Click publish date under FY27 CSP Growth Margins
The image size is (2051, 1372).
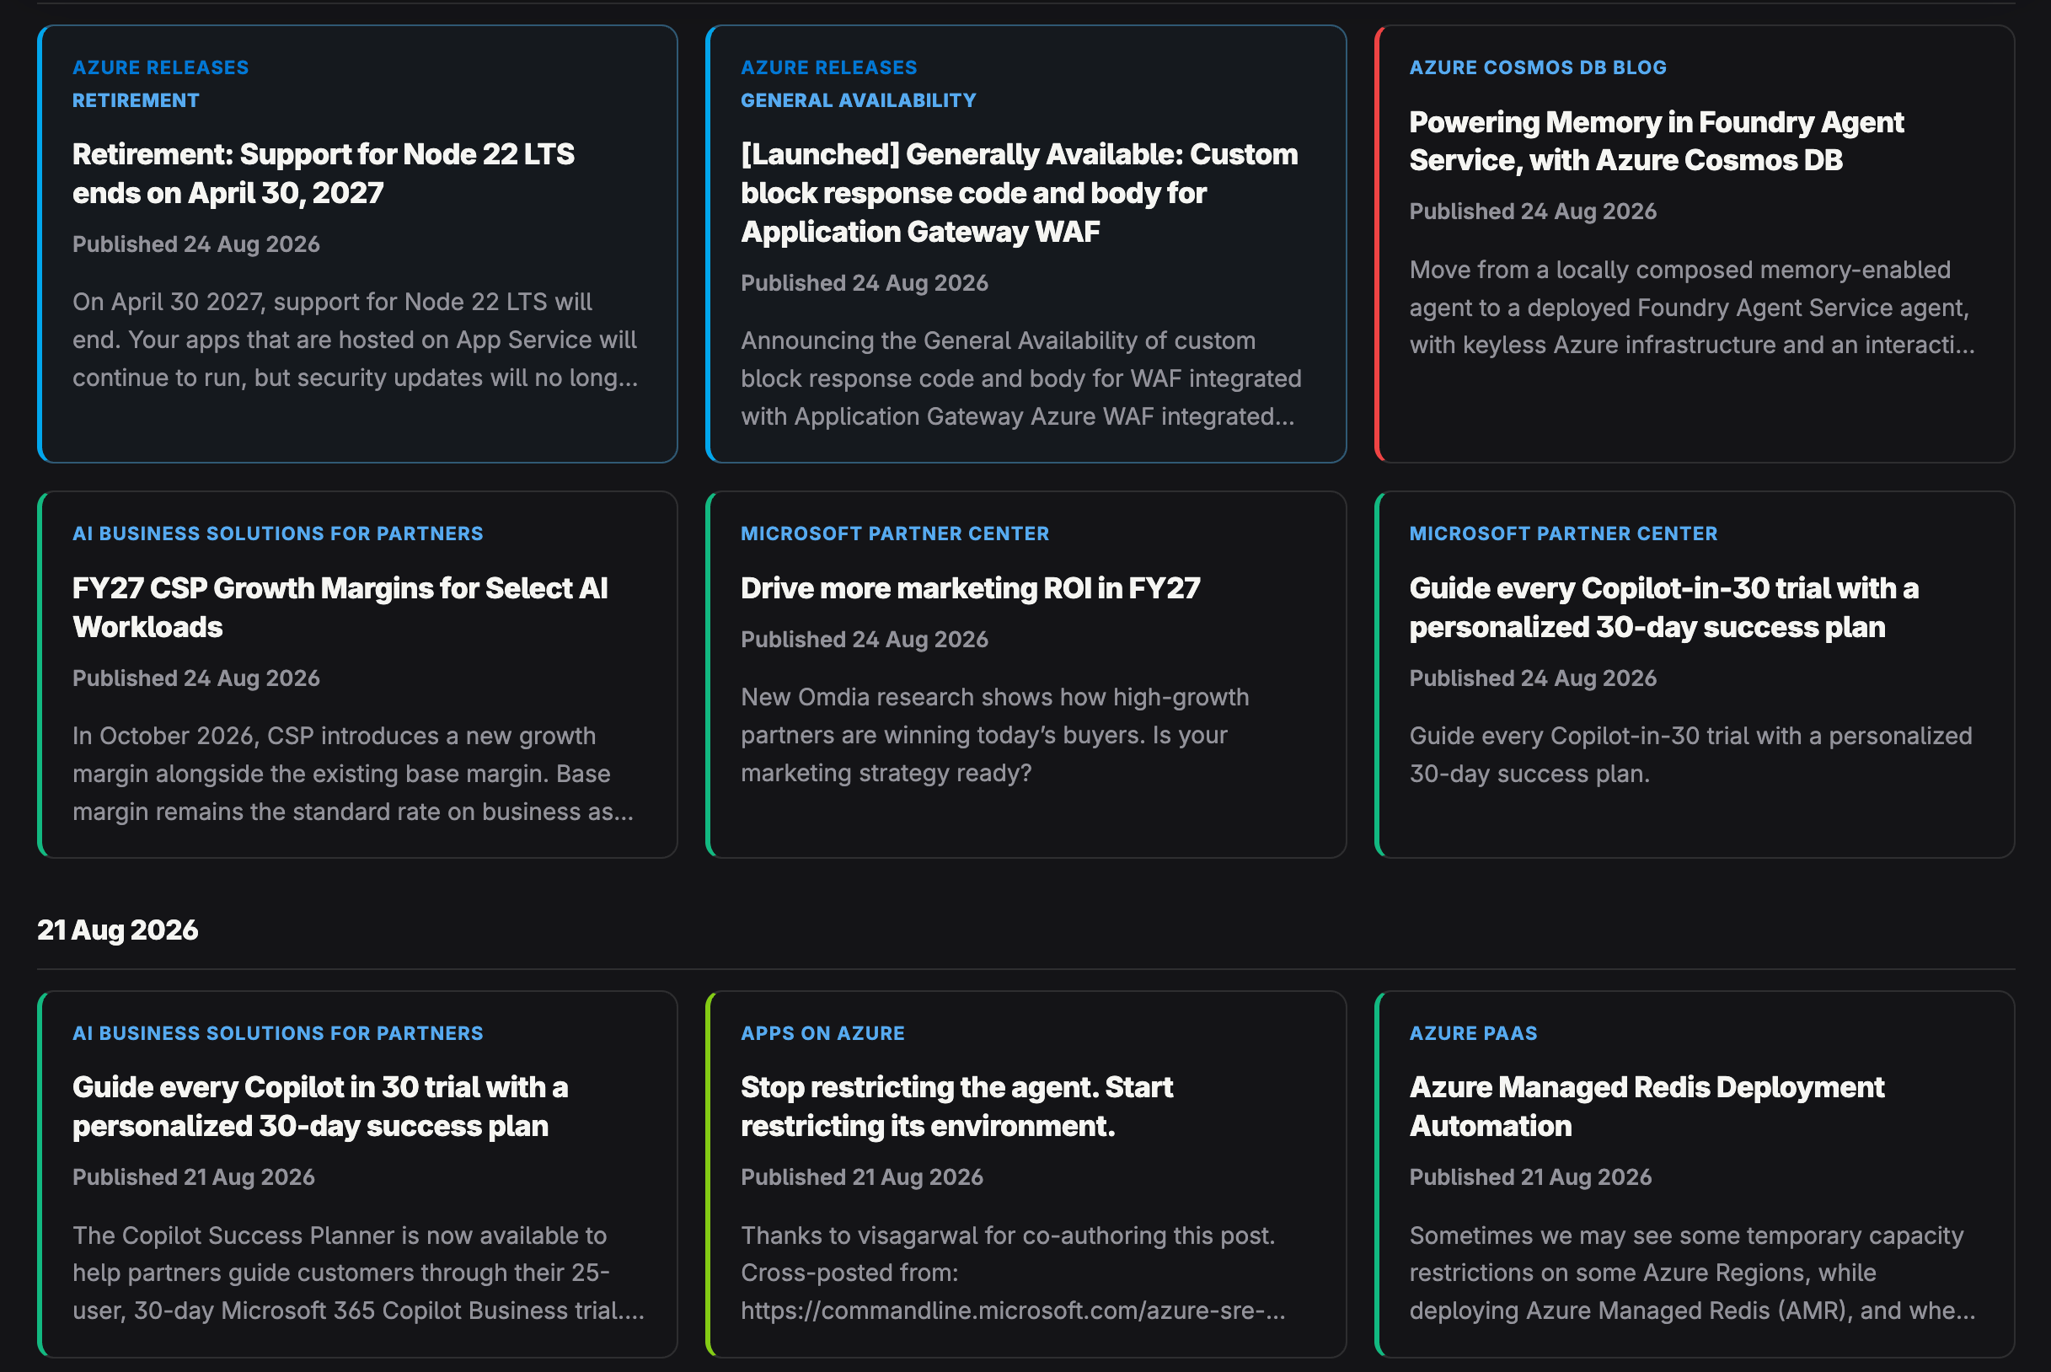[196, 678]
